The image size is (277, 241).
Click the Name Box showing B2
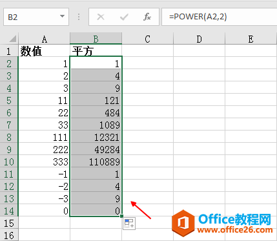coord(36,17)
